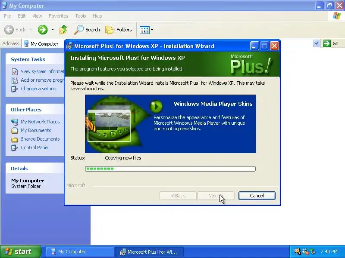Image resolution: width=345 pixels, height=258 pixels.
Task: Click the My Network Places icon
Action: pyautogui.click(x=15, y=122)
